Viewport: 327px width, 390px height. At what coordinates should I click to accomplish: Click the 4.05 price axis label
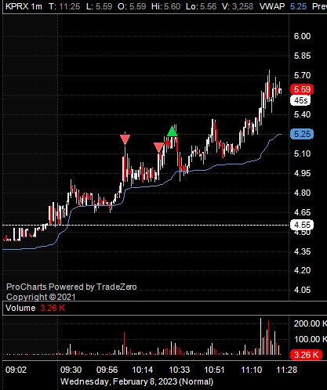[302, 290]
